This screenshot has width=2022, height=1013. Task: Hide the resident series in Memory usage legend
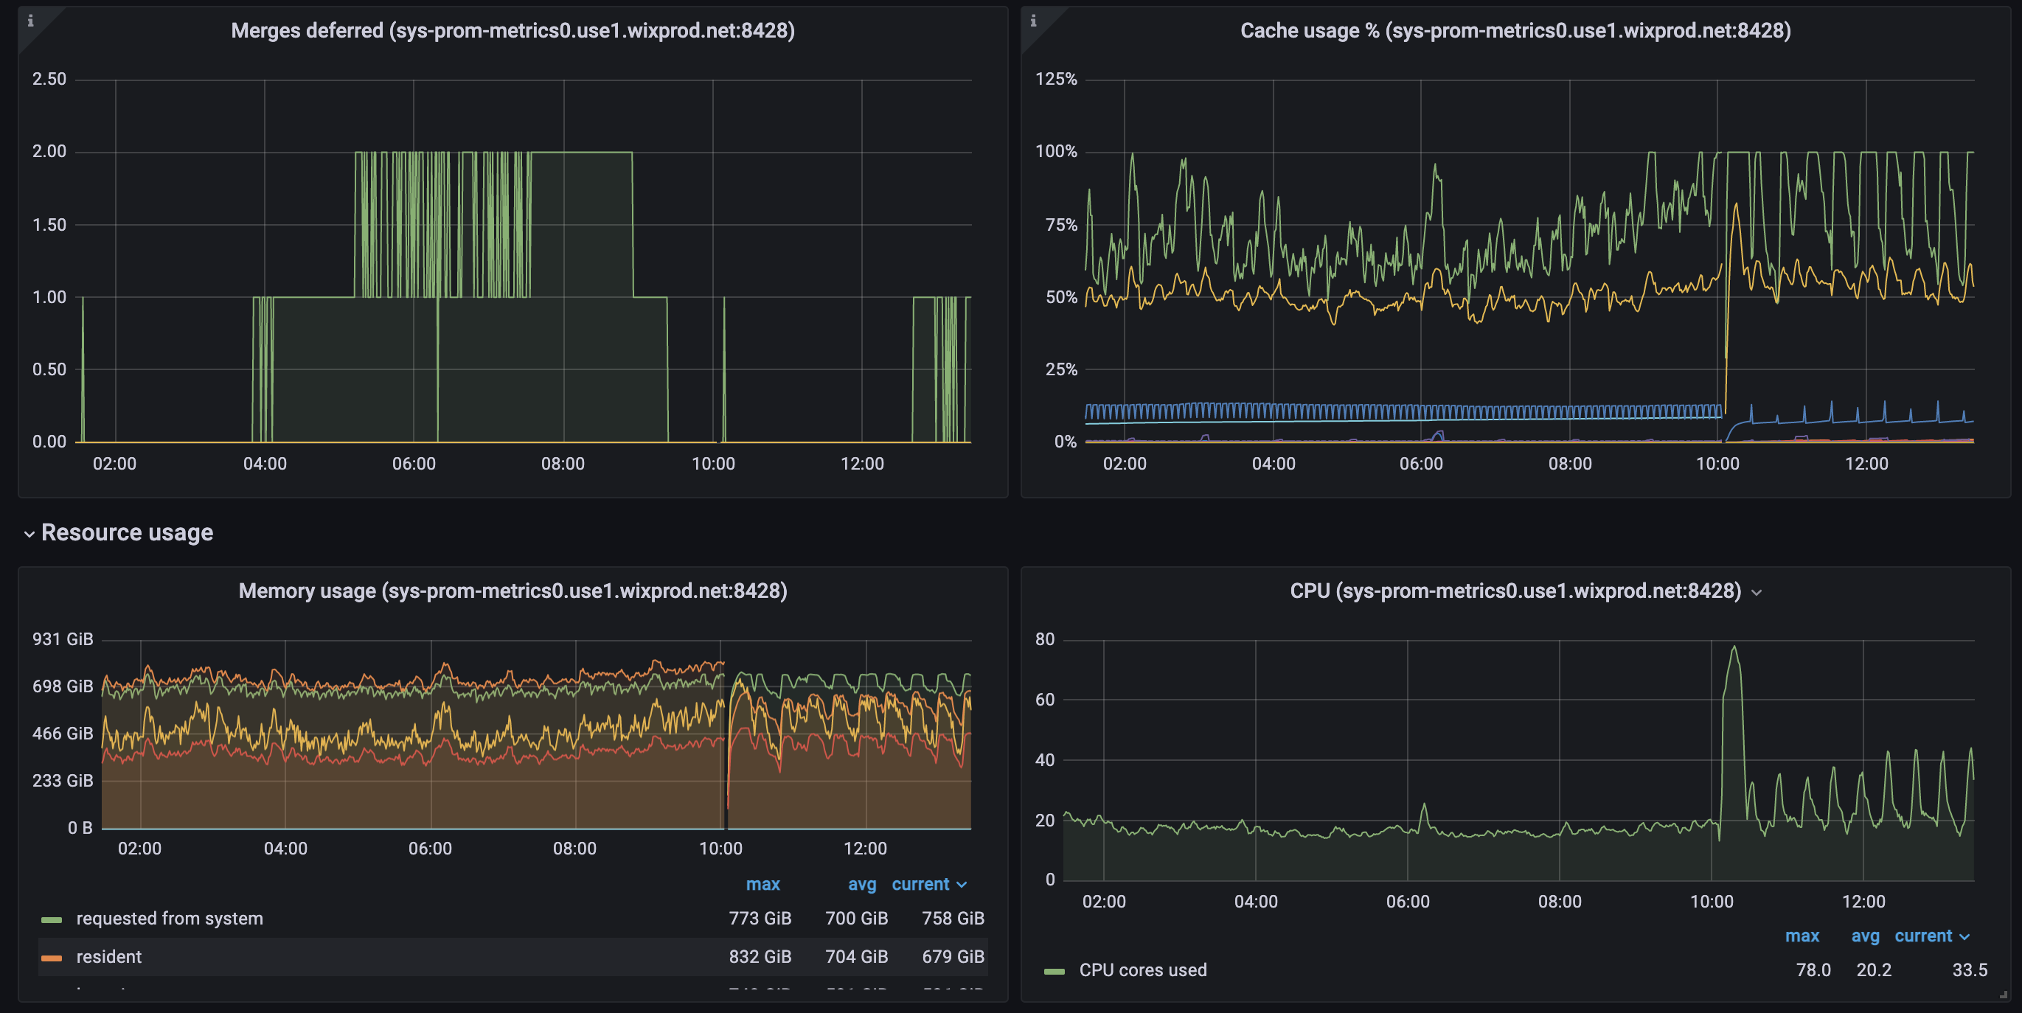click(108, 956)
